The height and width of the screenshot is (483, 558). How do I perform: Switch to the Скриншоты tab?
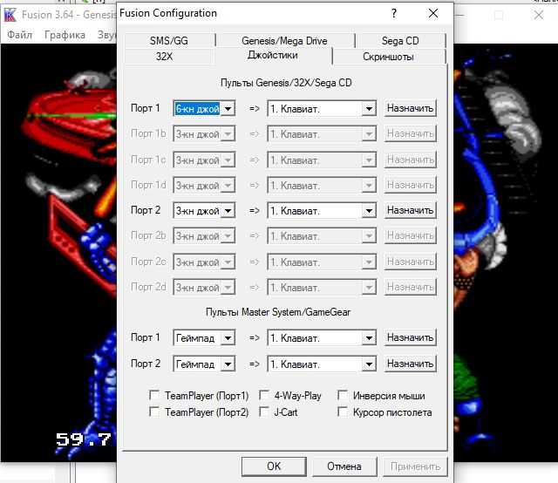[388, 57]
